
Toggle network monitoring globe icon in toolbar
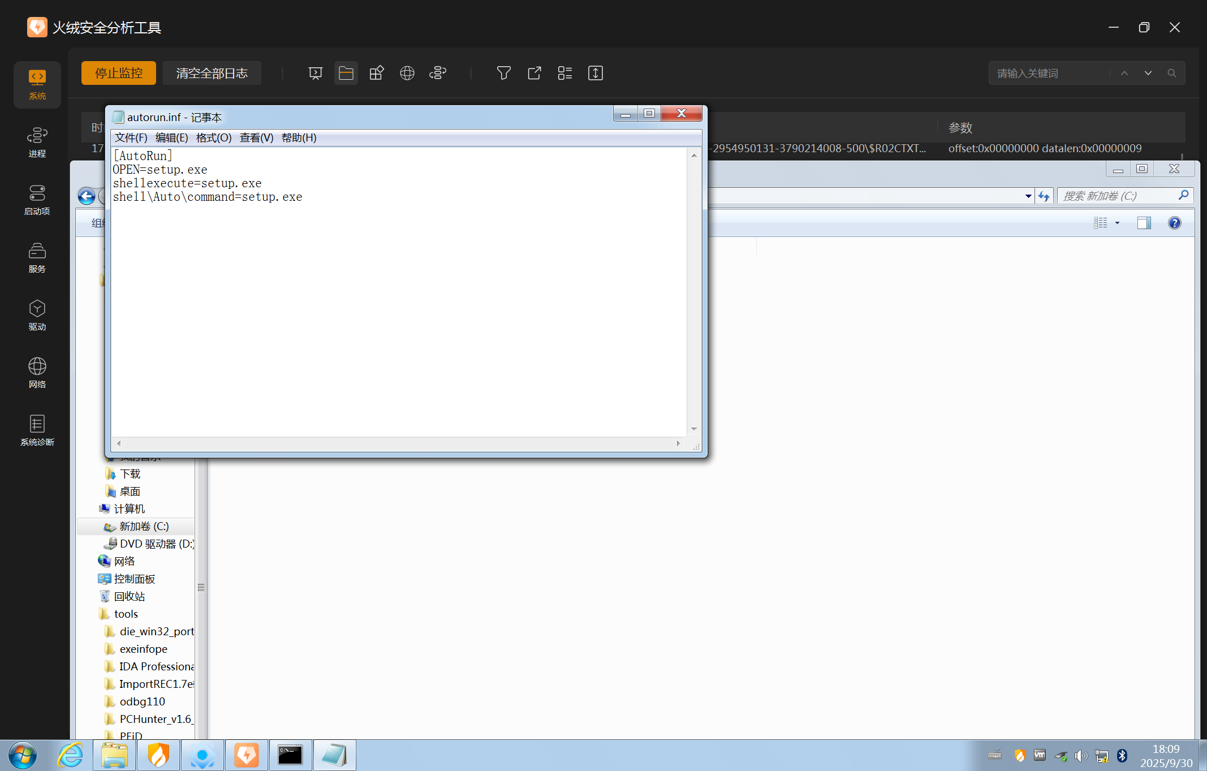407,73
